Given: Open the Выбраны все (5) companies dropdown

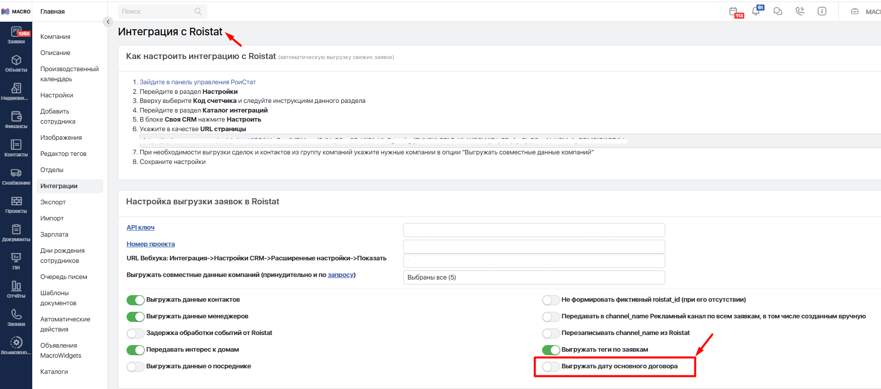Looking at the screenshot, I should click(x=534, y=277).
